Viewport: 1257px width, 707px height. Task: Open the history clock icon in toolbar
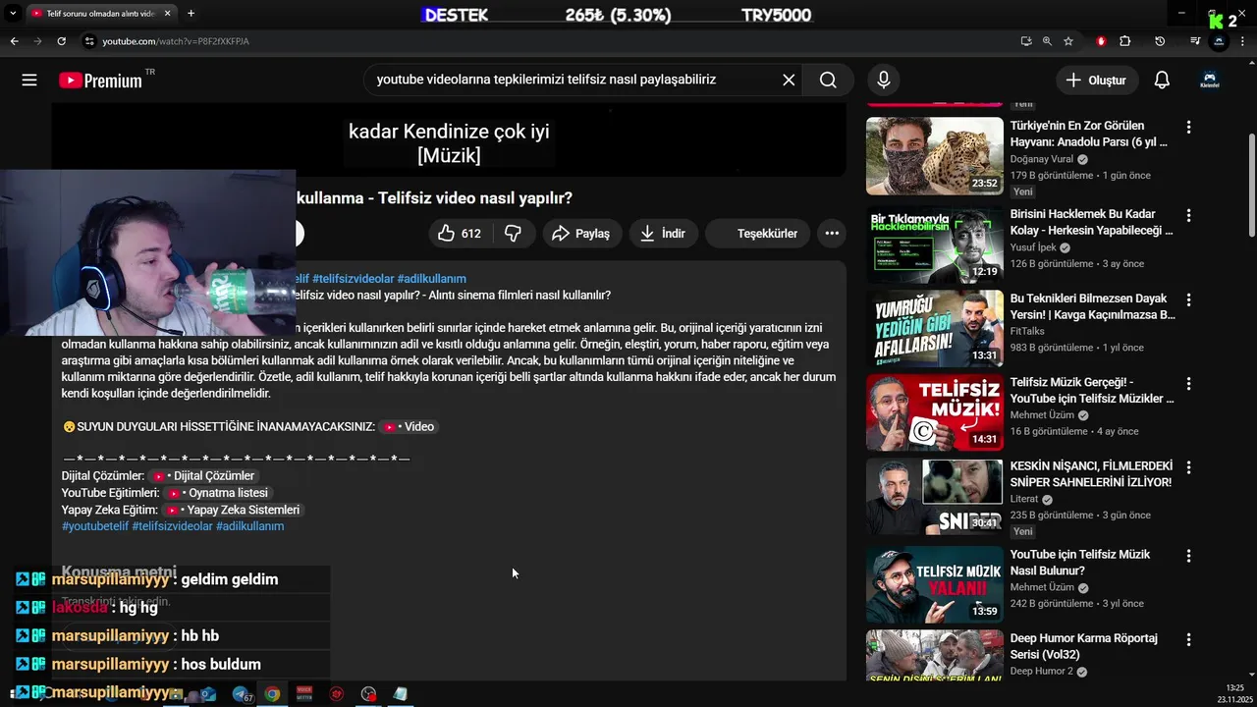click(1160, 41)
